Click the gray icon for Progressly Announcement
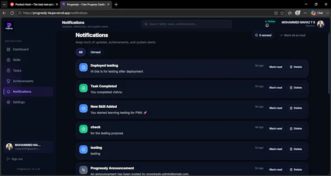331x176 pixels. coord(84,170)
